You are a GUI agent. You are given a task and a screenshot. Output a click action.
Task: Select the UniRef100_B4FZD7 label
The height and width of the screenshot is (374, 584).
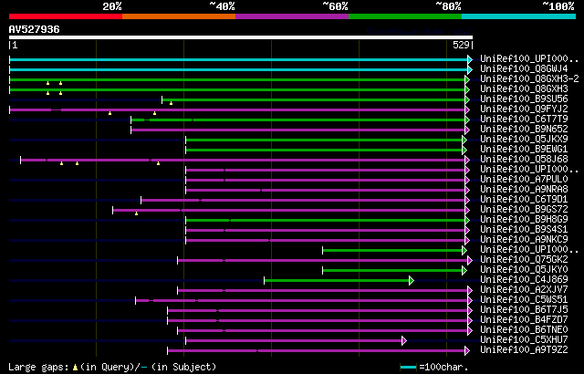tap(524, 320)
